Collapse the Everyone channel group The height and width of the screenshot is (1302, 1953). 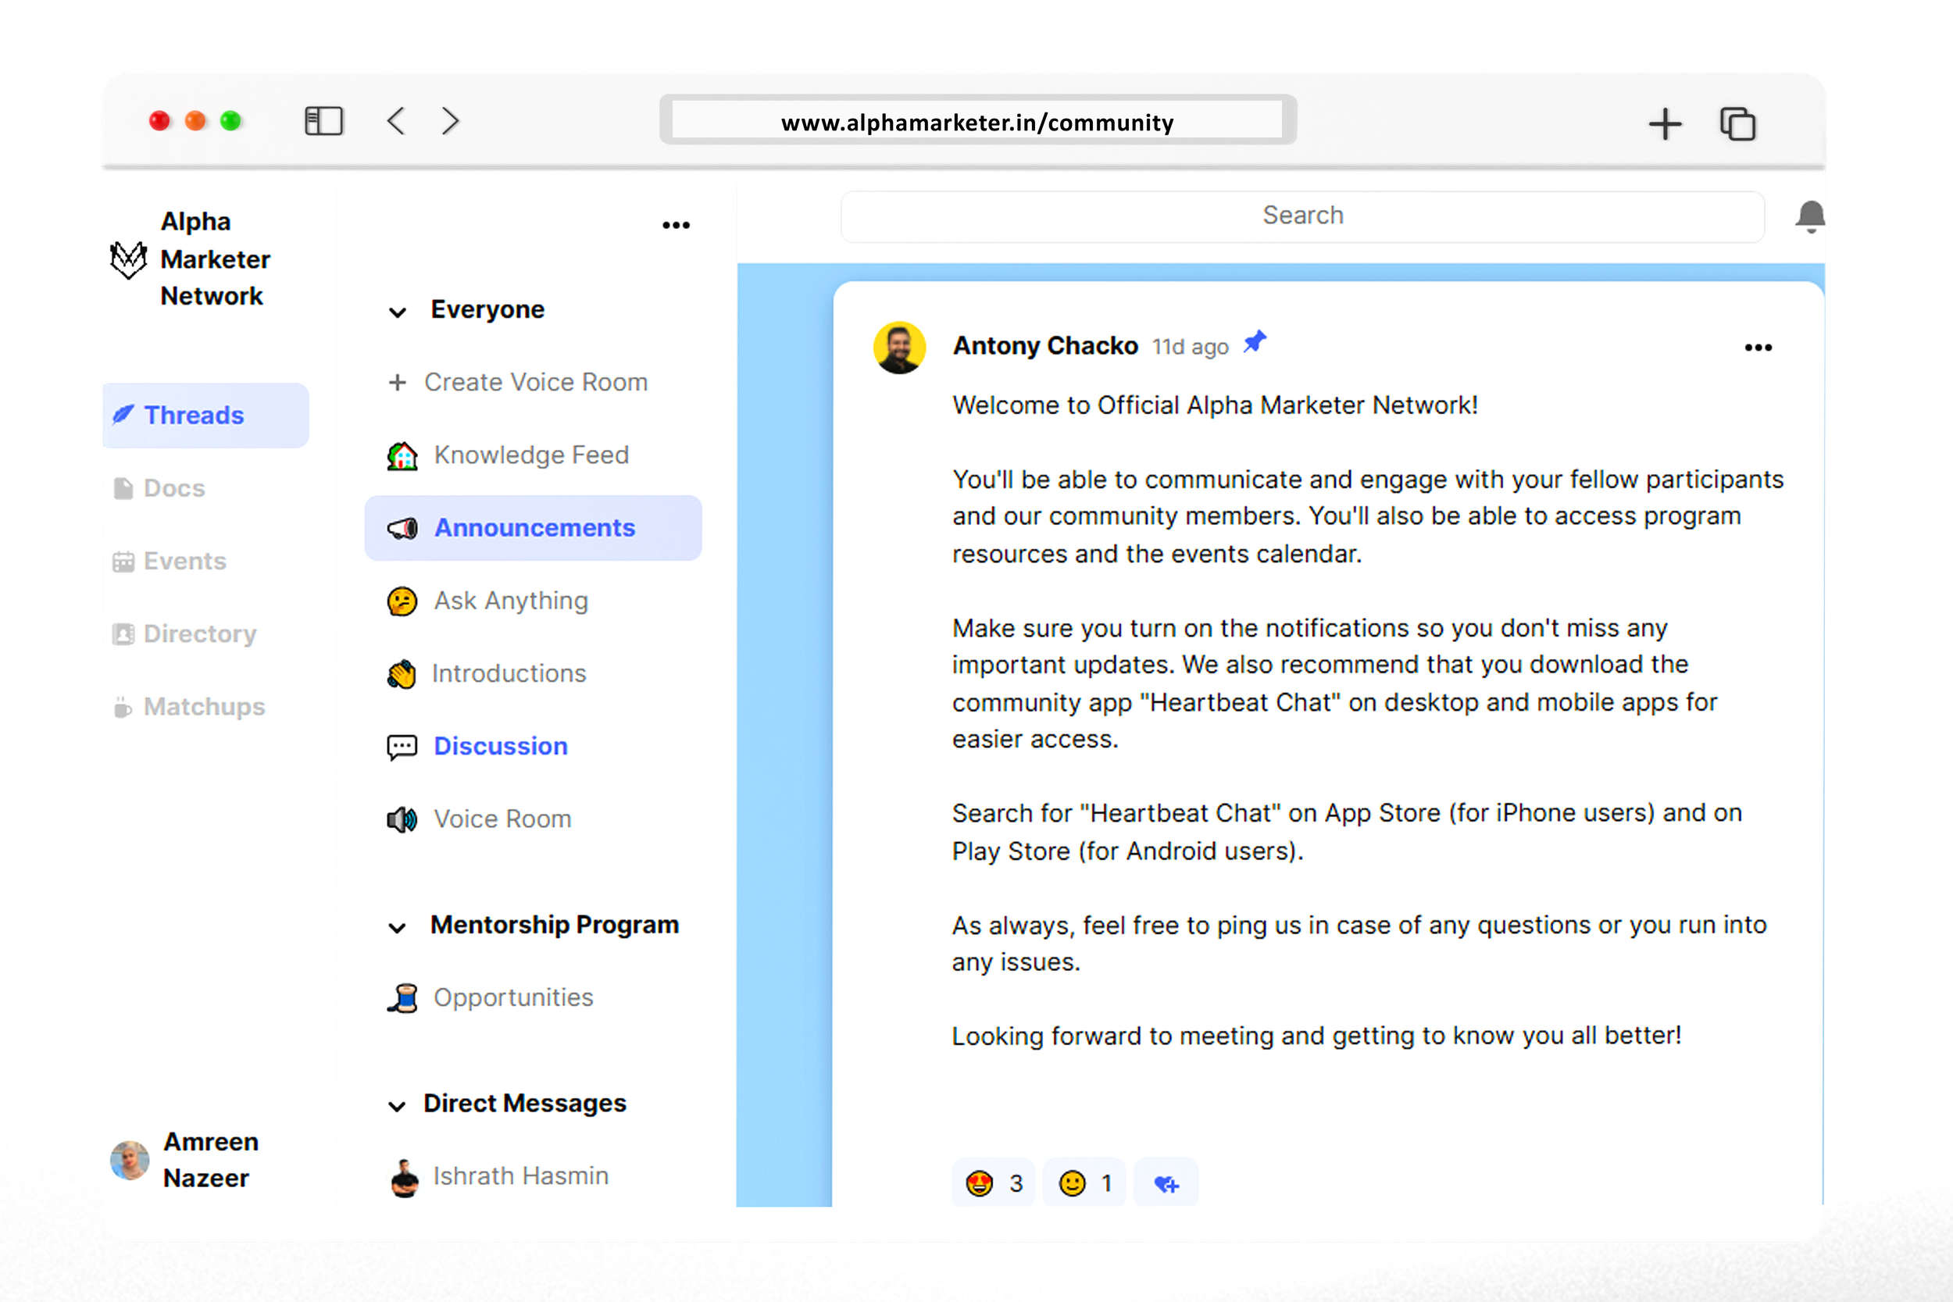click(398, 312)
